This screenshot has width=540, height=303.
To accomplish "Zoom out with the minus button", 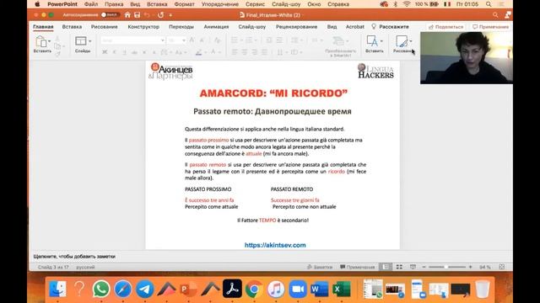I will [424, 267].
